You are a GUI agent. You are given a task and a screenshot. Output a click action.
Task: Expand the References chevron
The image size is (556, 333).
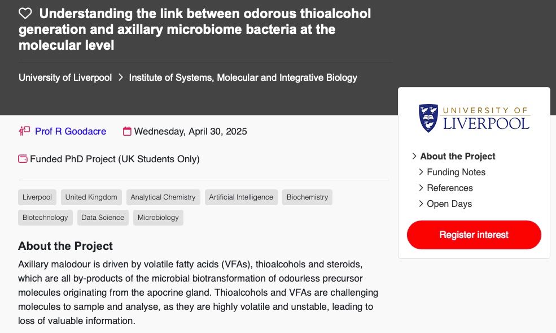[421, 188]
